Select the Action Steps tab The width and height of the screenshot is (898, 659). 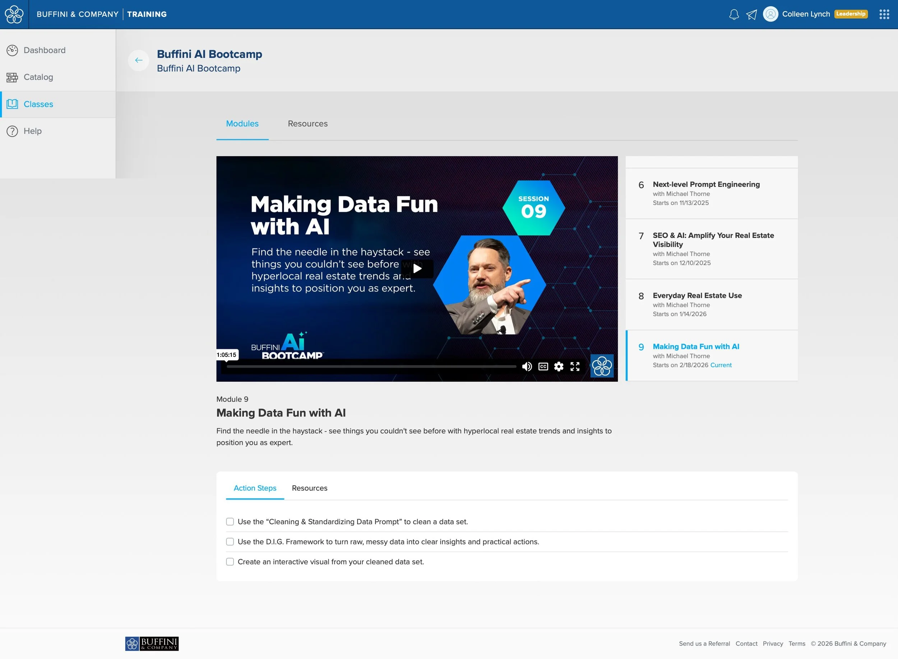point(255,488)
